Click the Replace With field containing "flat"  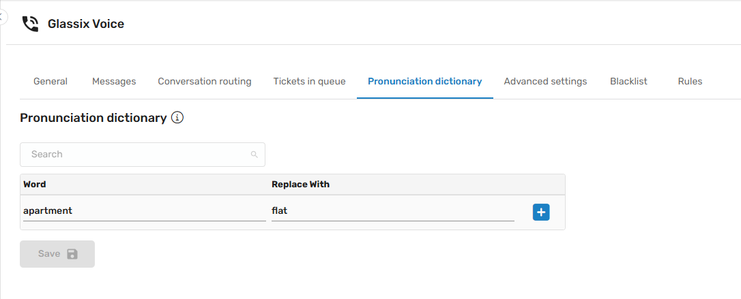392,211
